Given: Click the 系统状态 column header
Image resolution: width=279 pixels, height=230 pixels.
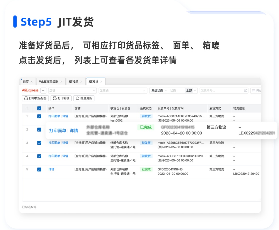Looking at the screenshot, I should (x=146, y=108).
